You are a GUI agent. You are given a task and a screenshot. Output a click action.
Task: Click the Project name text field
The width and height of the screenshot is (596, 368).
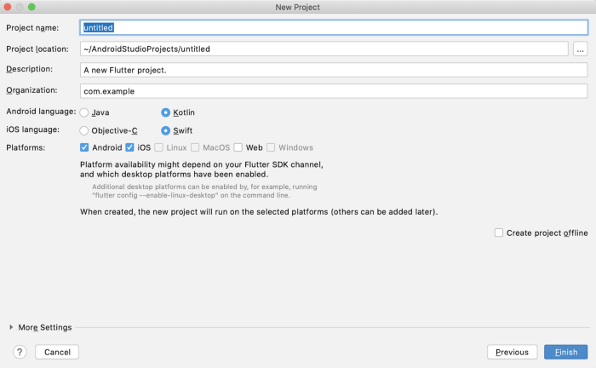pos(333,28)
